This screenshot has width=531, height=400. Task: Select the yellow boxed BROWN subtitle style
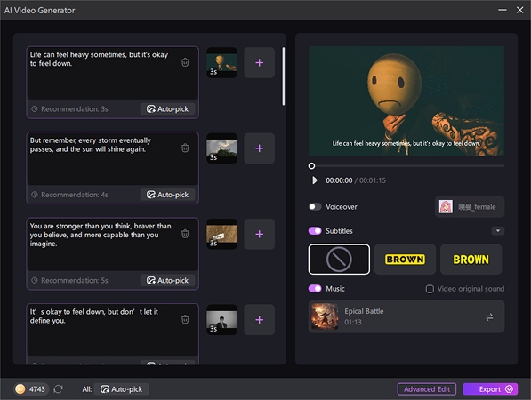[405, 260]
